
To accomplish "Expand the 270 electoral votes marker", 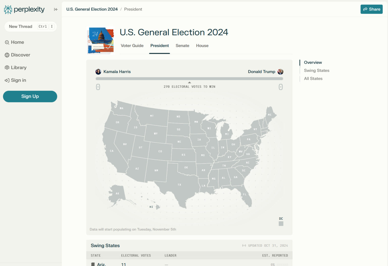I will tap(189, 82).
